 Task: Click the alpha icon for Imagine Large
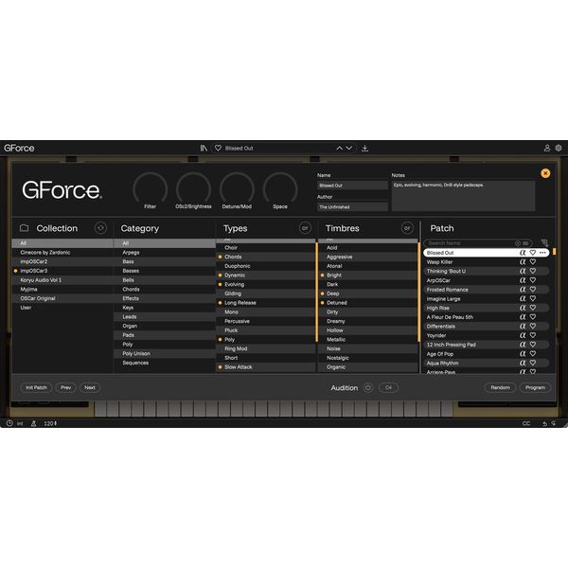523,298
